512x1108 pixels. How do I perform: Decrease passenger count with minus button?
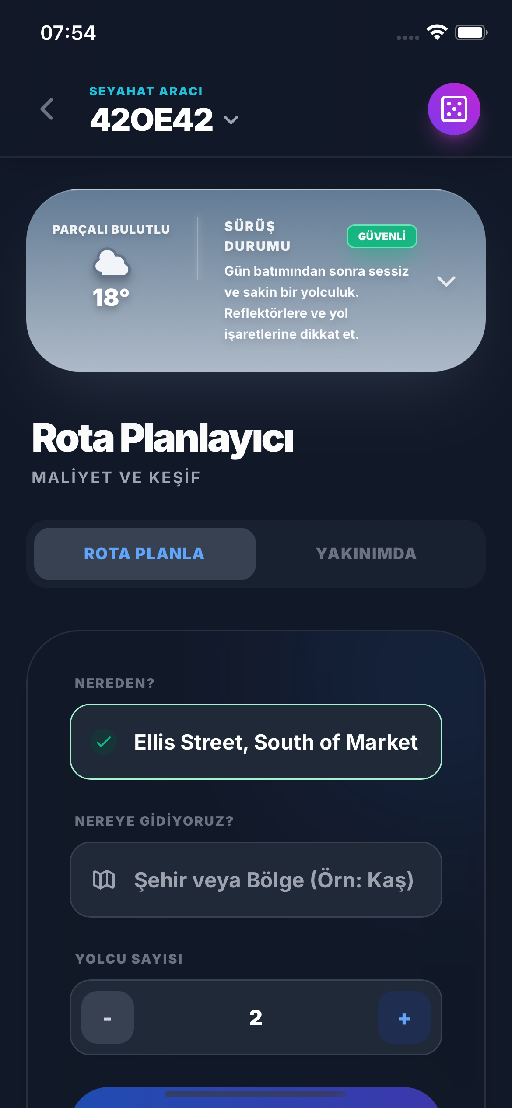pyautogui.click(x=108, y=1017)
